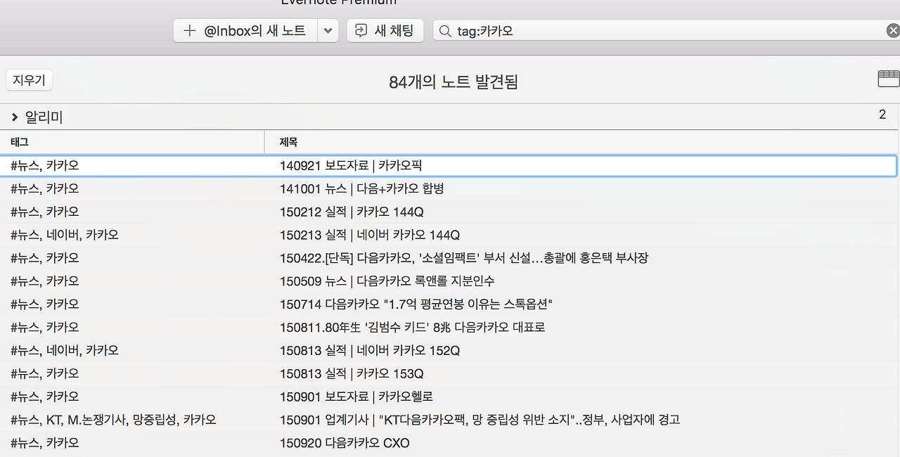Select note 150422 소셜임팩트 부서 신설
Screen dimensions: 900x457
[449, 258]
